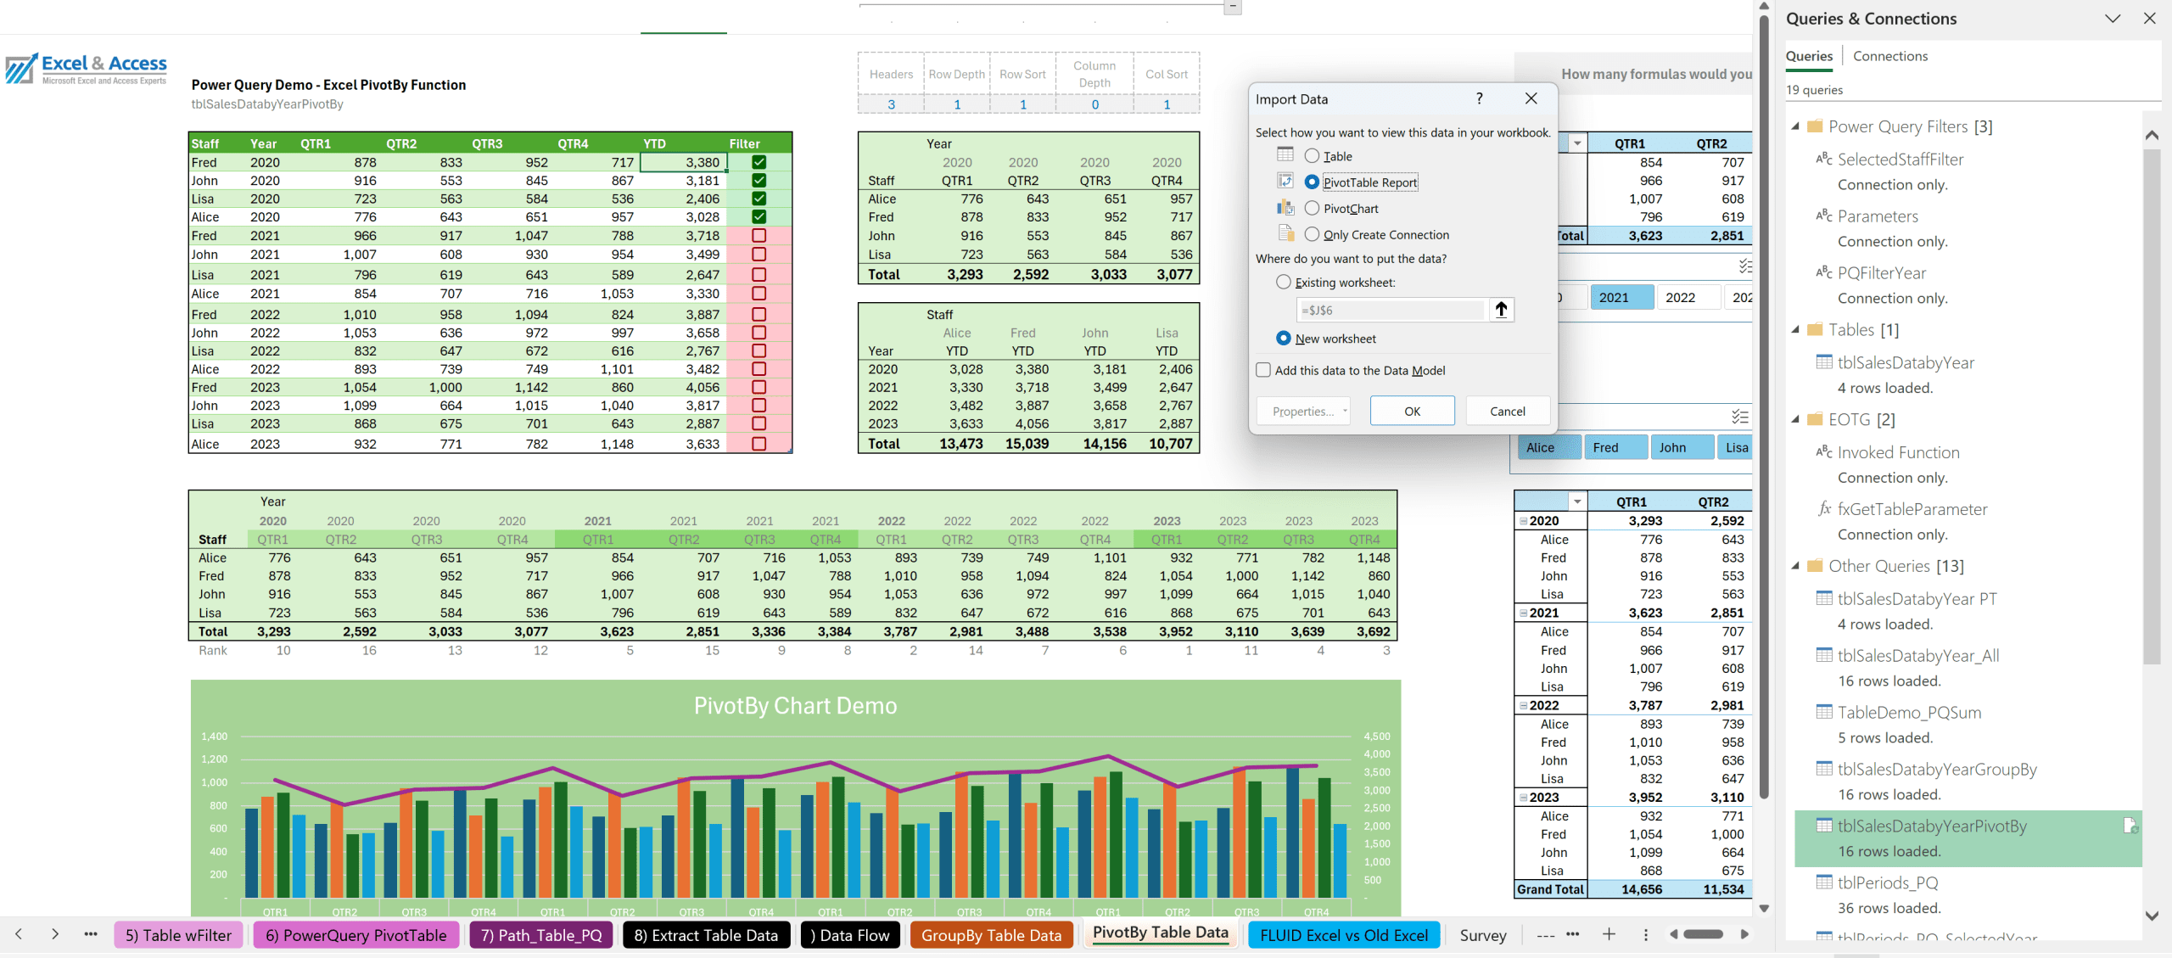Cancel the Import Data dialog

(x=1507, y=412)
